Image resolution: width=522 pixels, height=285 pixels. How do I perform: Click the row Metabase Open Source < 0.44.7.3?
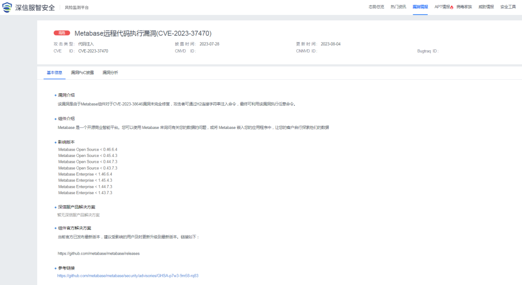click(87, 162)
